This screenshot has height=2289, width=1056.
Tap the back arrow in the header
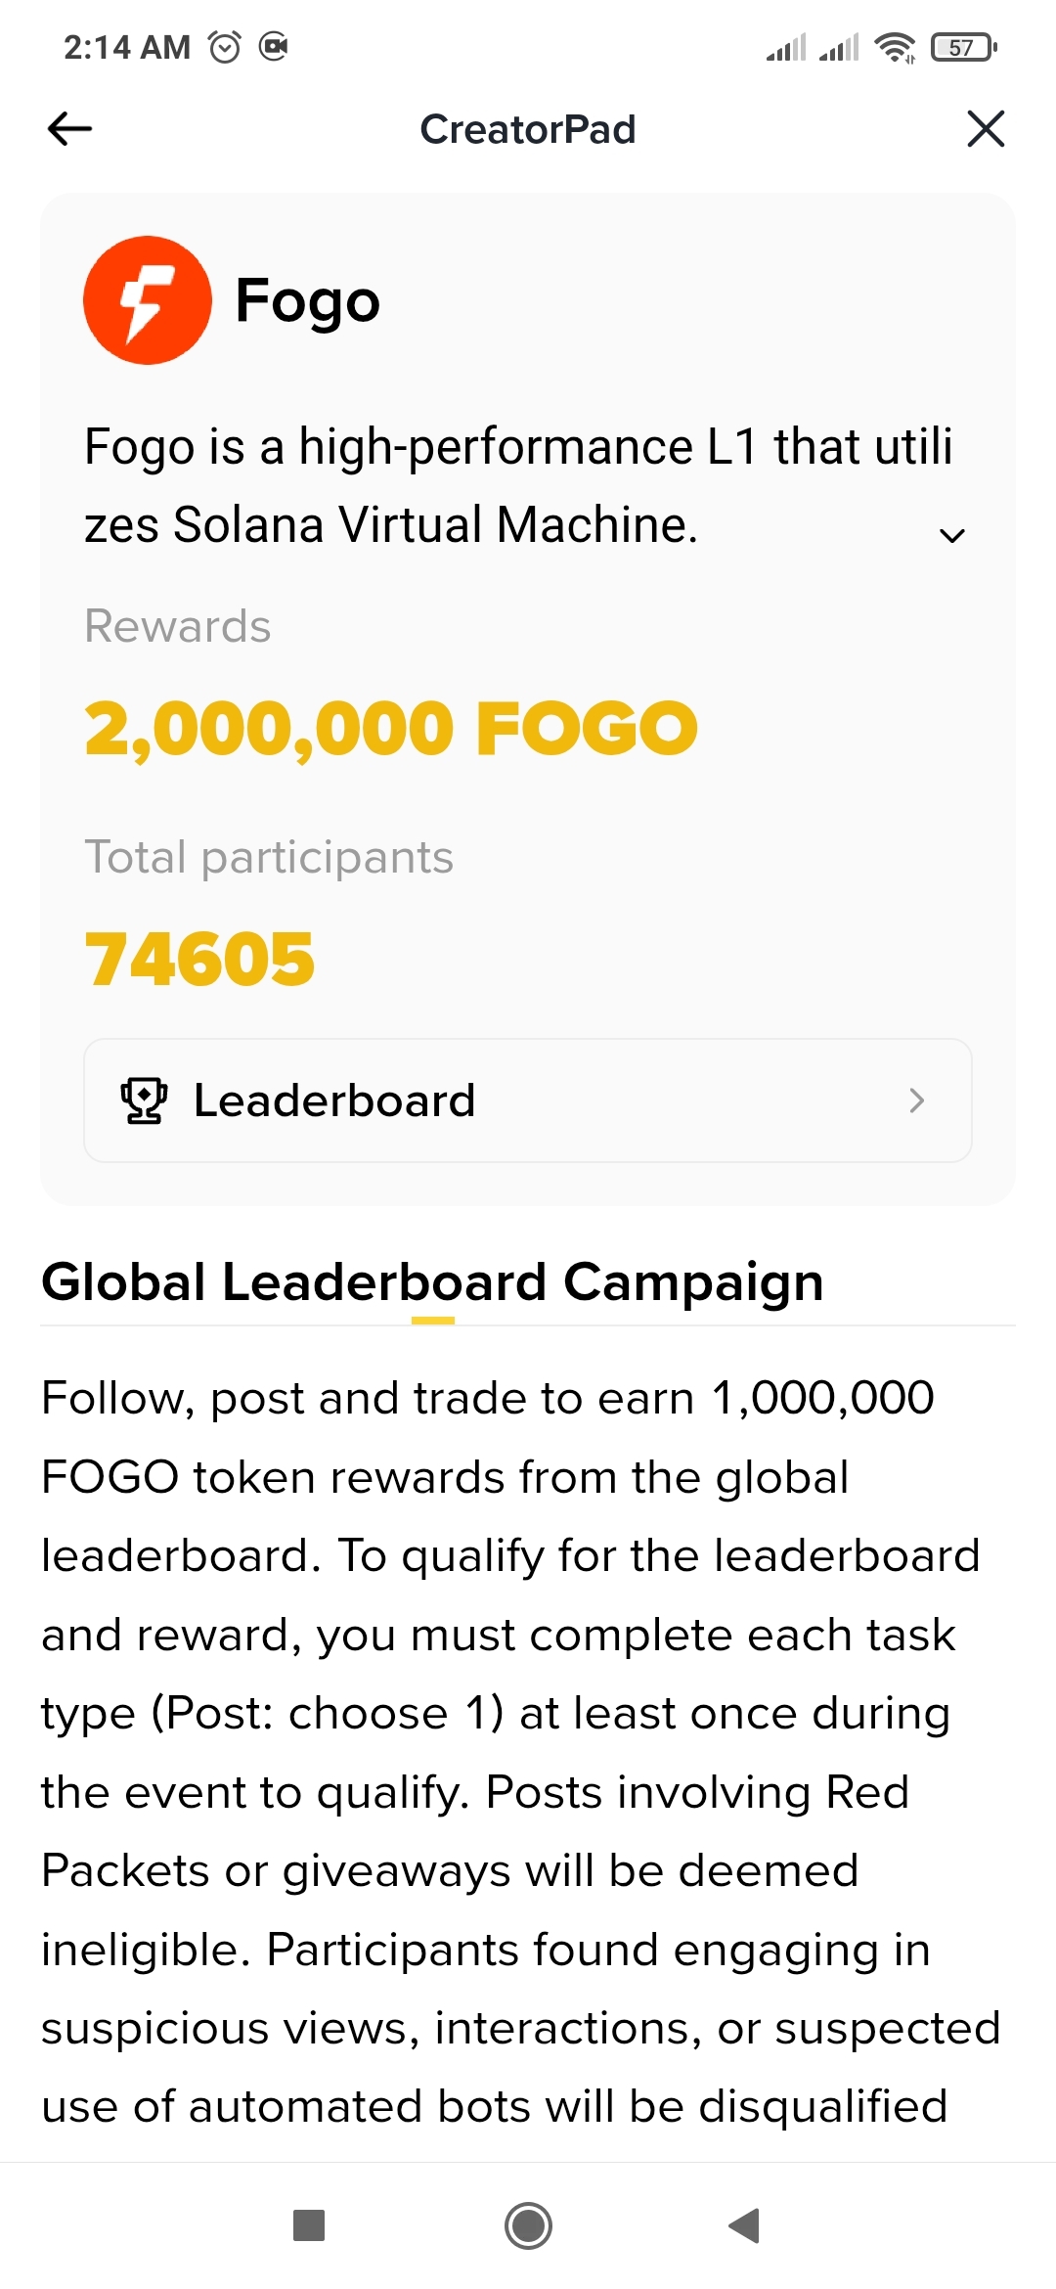(69, 128)
